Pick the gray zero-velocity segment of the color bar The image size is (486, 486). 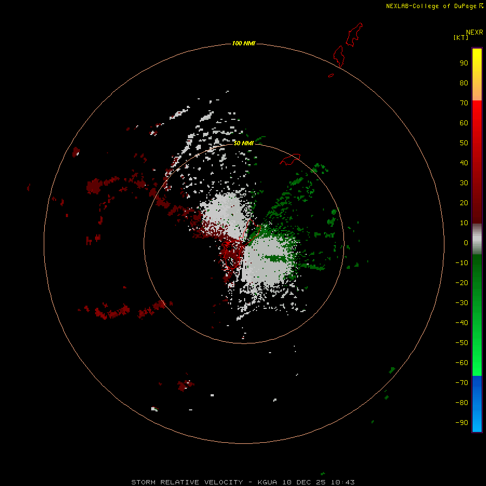pyautogui.click(x=477, y=239)
